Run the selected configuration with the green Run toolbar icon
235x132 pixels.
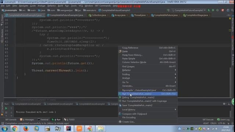click(x=209, y=10)
